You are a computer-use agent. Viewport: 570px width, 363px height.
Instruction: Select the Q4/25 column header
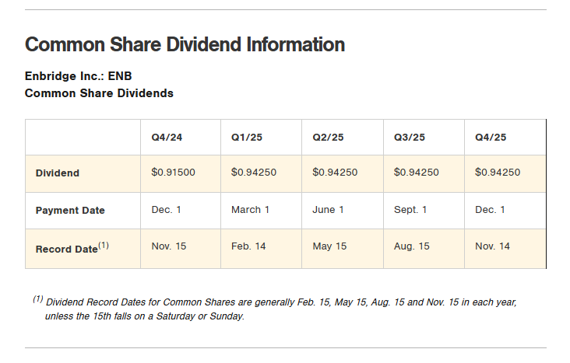tap(491, 138)
